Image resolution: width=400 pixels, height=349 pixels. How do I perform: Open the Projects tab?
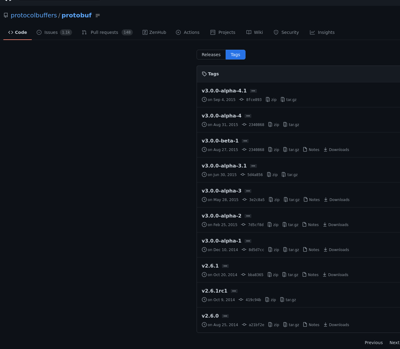point(223,32)
